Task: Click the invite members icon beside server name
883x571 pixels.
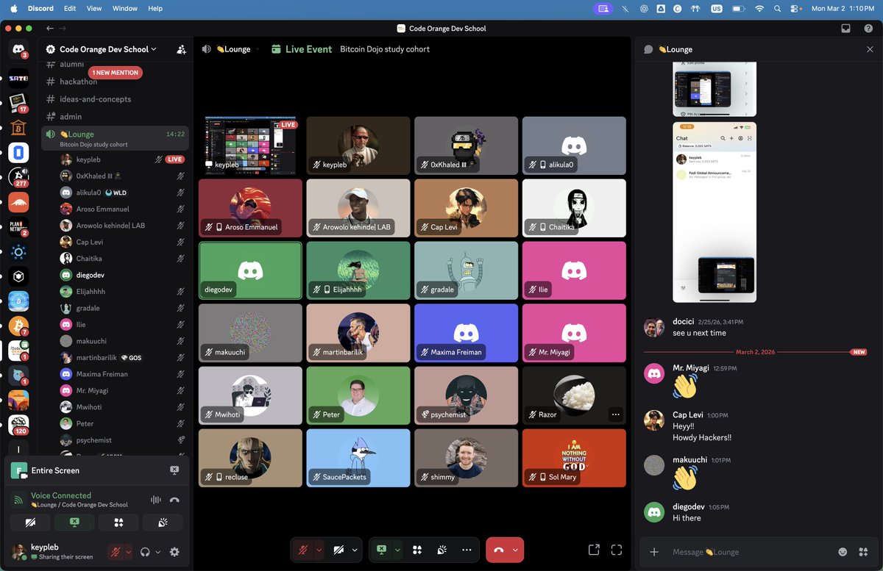Action: 181,49
